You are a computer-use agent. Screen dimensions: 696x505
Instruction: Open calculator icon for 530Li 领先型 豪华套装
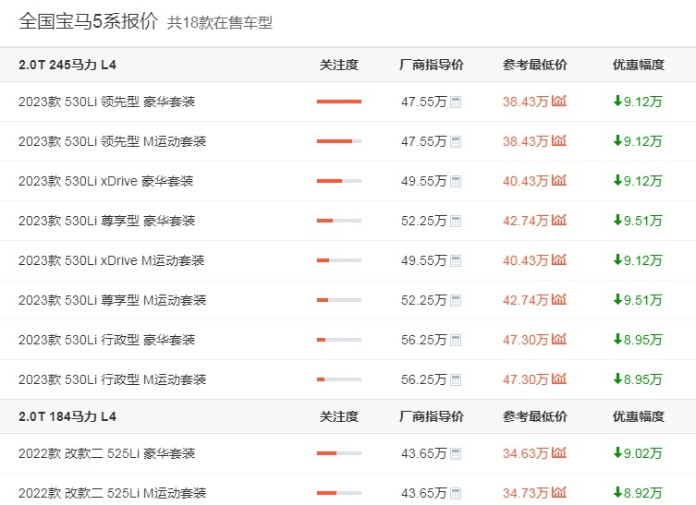point(456,102)
